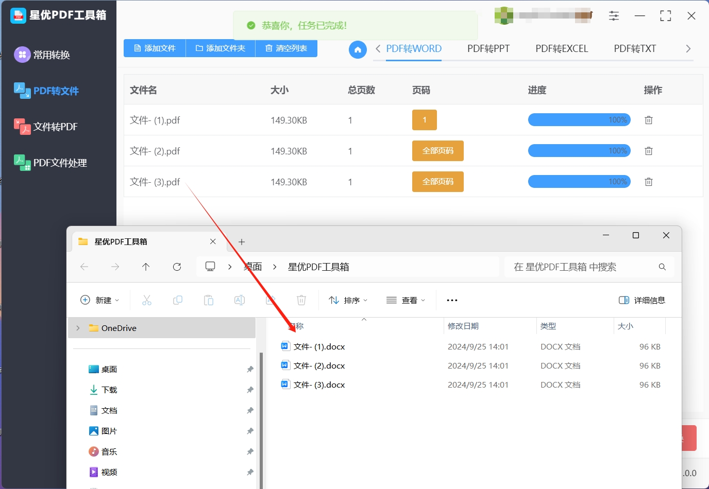Focus the 在 星优PDF工具箱 中搜索 search box

point(589,267)
